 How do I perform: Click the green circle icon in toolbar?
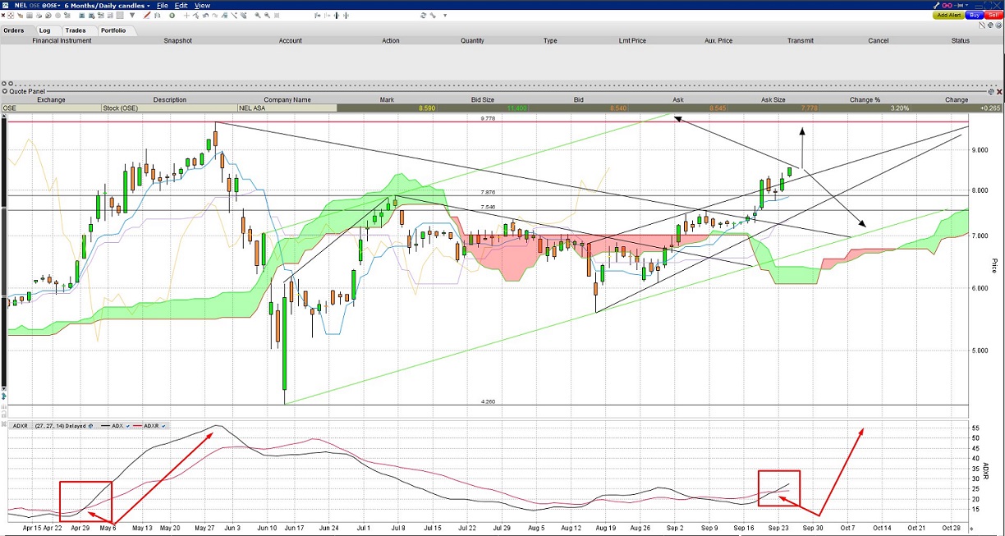click(x=172, y=15)
